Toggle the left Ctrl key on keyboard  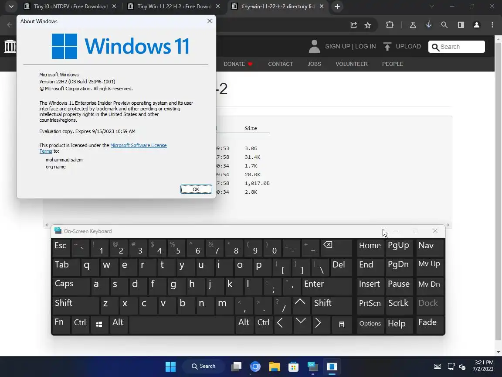(x=80, y=324)
